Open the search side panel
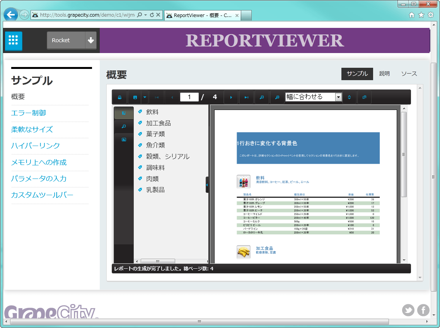Viewport: 440px width, 328px height. click(124, 126)
